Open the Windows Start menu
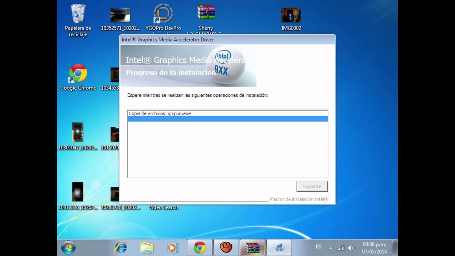455x256 pixels. [68, 247]
